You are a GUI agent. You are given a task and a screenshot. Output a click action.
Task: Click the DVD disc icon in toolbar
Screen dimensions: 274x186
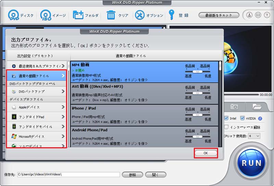tap(14, 15)
